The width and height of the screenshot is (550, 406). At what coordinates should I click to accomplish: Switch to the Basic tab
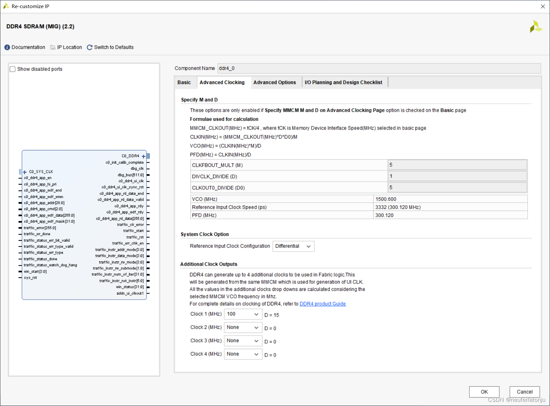(184, 82)
